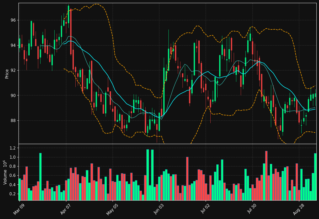This screenshot has height=219, width=319.
Task: Click the last green volume bar at right edge
Action: point(315,177)
